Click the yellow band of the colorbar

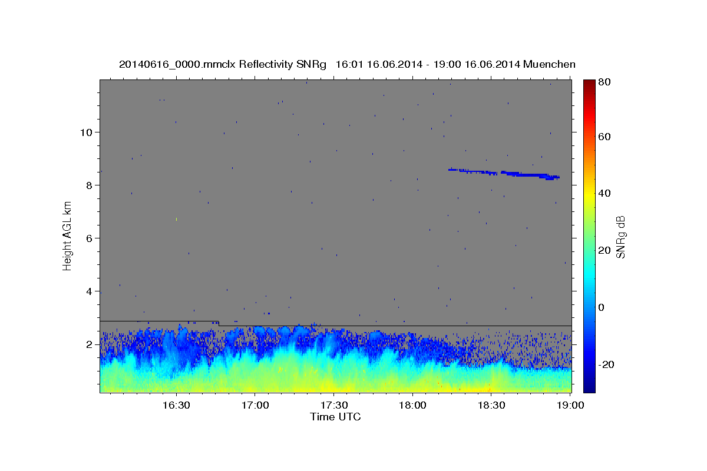tap(589, 194)
